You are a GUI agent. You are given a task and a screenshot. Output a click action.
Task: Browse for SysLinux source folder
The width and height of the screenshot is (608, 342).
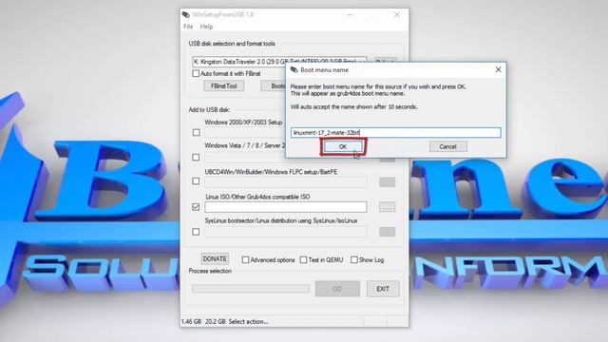[x=387, y=232]
